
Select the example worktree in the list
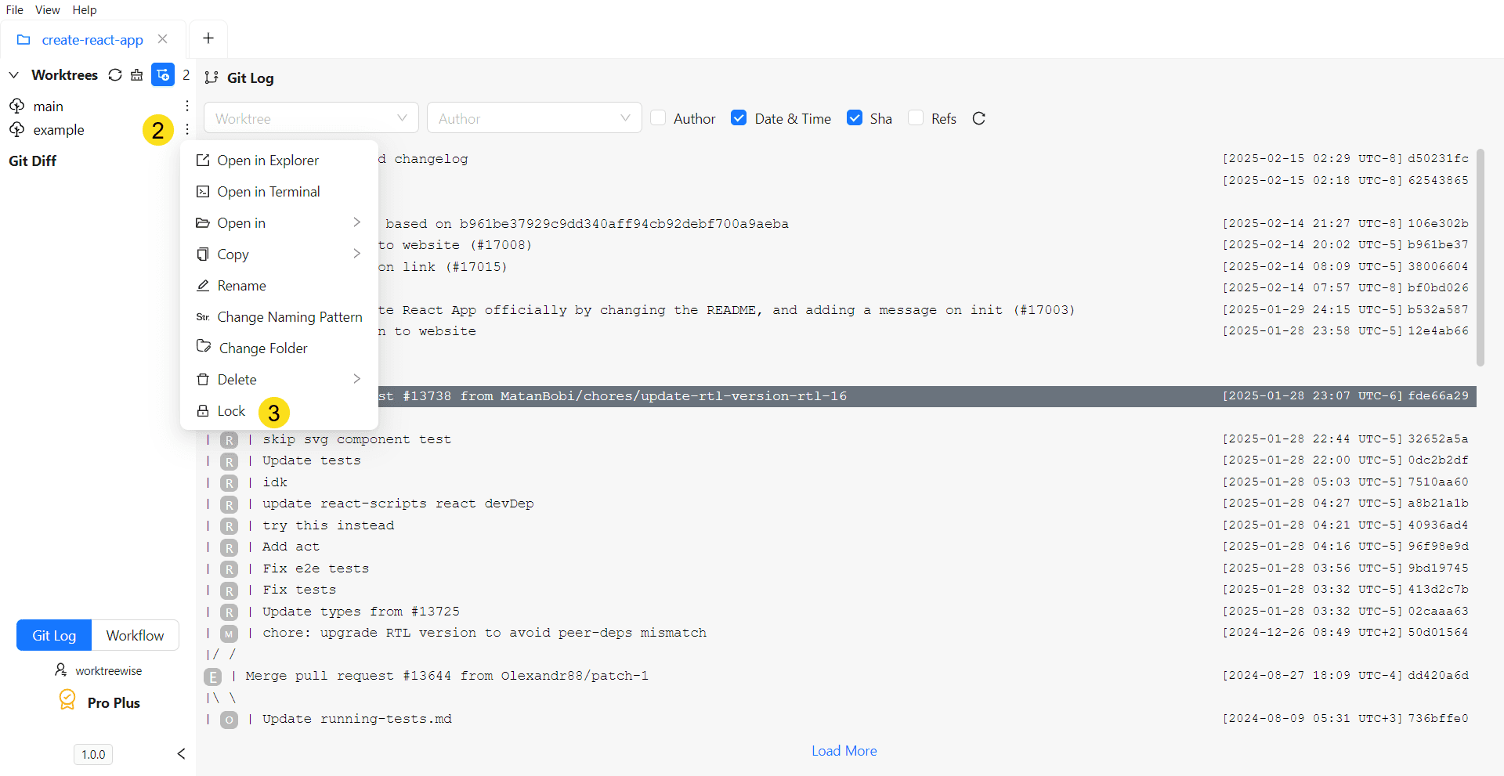tap(59, 130)
